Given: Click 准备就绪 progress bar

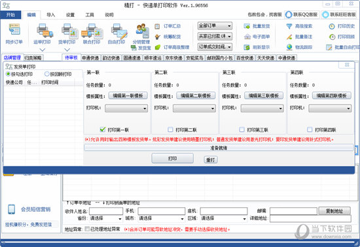Looking at the screenshot, I should (x=219, y=148).
